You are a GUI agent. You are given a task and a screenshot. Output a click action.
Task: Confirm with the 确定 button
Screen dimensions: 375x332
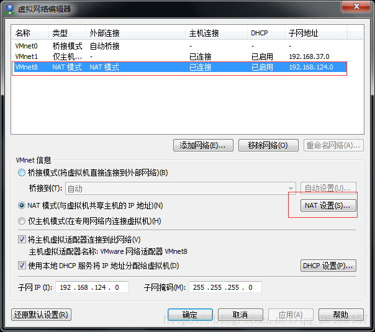coord(190,315)
